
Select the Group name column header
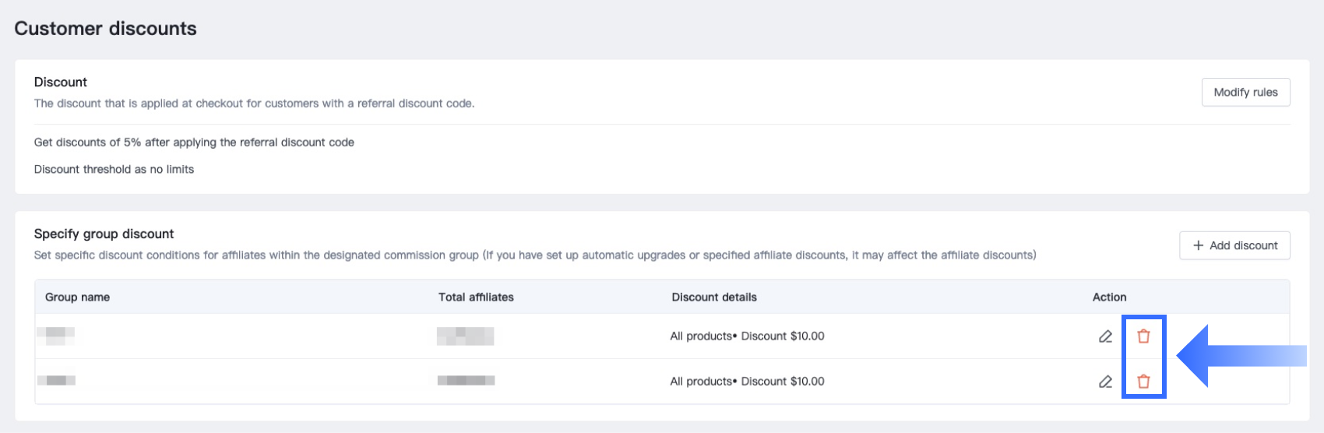pos(77,297)
